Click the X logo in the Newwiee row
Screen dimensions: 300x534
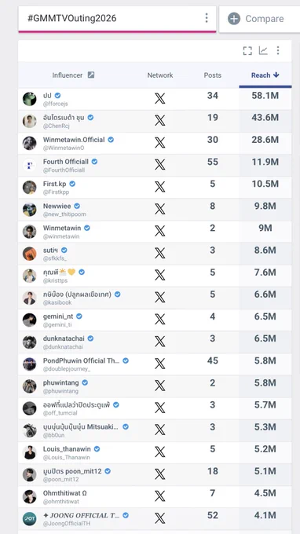pos(159,209)
